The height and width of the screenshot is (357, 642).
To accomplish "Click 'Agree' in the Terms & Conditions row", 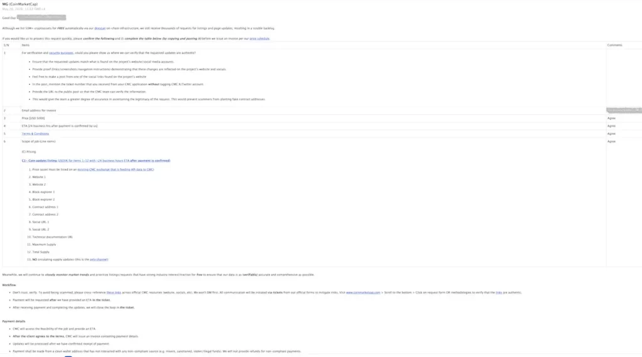I will 611,134.
